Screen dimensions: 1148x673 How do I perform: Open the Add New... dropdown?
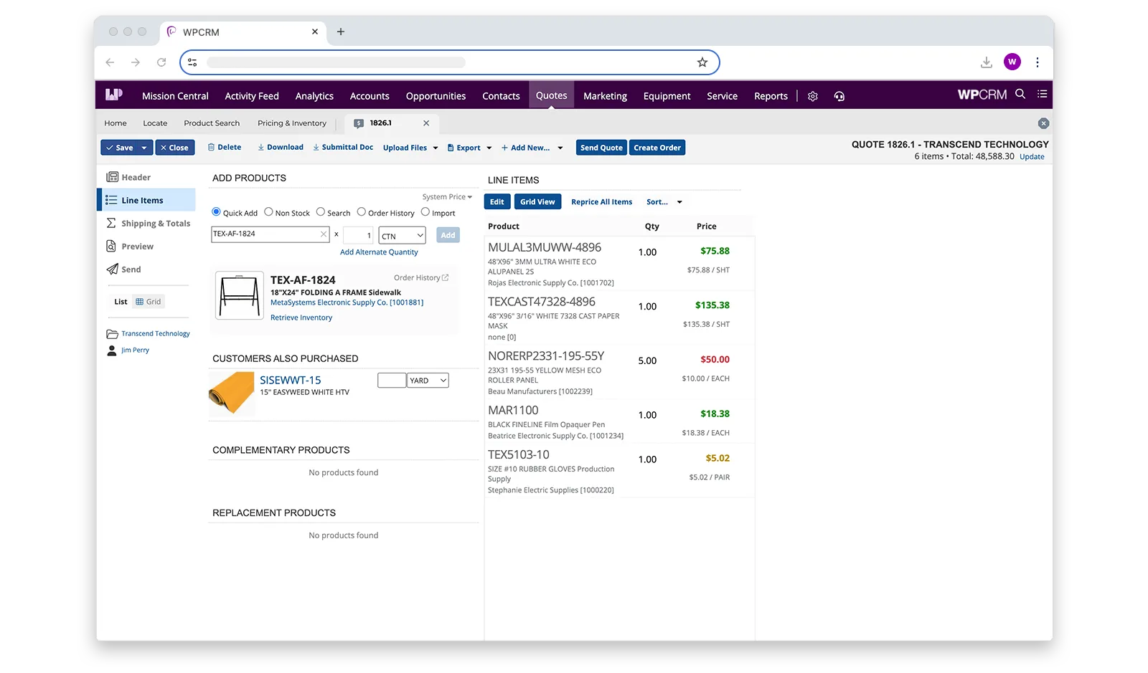click(x=532, y=148)
